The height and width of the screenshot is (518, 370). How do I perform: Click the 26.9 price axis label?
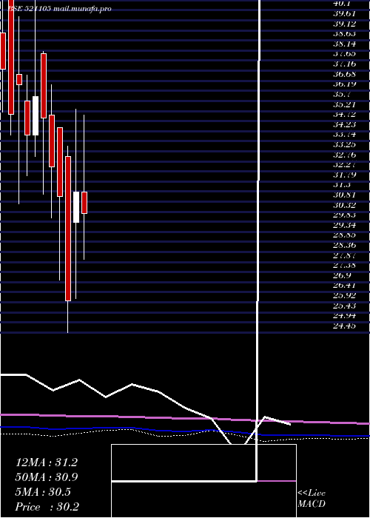pyautogui.click(x=342, y=275)
